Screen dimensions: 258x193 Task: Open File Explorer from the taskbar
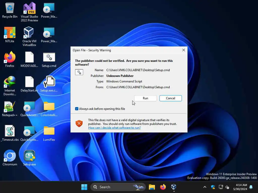(152, 187)
